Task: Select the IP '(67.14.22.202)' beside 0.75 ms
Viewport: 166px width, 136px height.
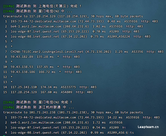Action: click(x=74, y=36)
